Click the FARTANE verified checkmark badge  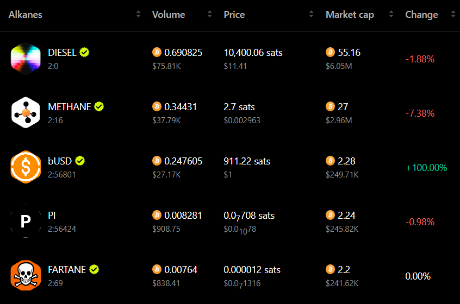tap(94, 269)
